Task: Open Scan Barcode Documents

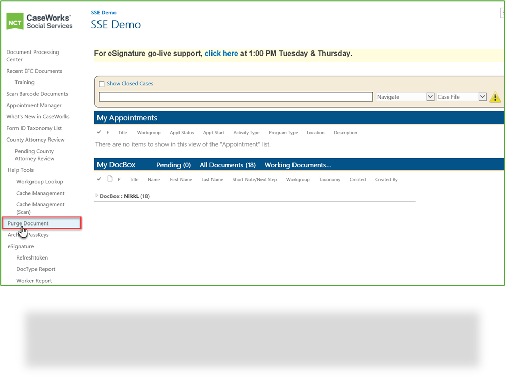Action: (x=37, y=94)
